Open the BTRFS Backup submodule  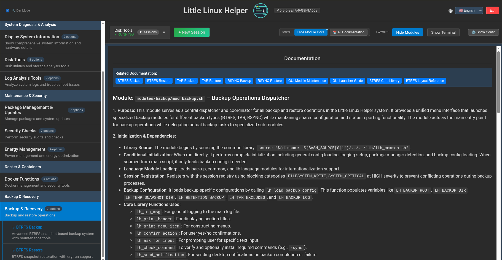52,232
